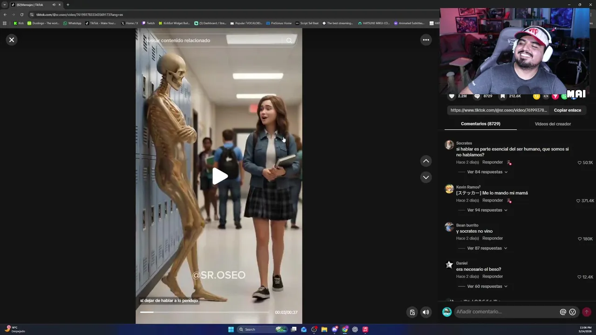Like the video with heart icon
The height and width of the screenshot is (335, 596).
452,96
